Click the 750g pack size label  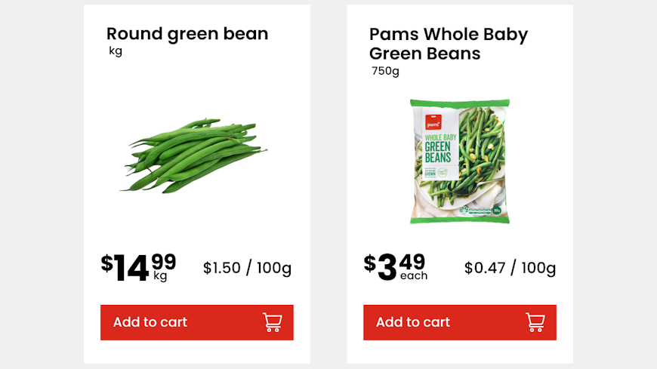(385, 71)
